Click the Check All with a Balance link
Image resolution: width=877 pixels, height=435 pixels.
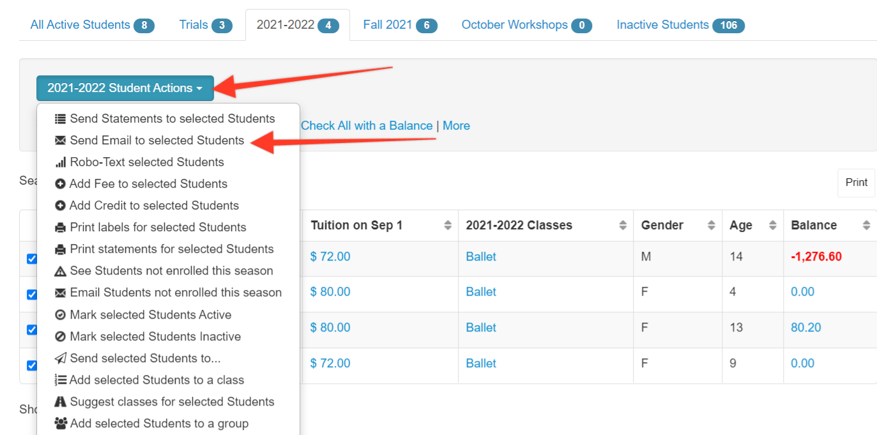pos(367,126)
